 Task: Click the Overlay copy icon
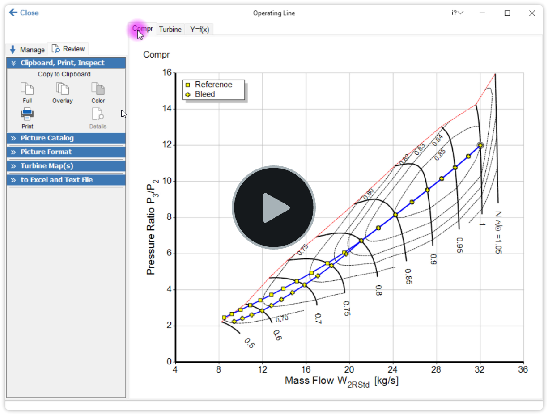click(62, 89)
